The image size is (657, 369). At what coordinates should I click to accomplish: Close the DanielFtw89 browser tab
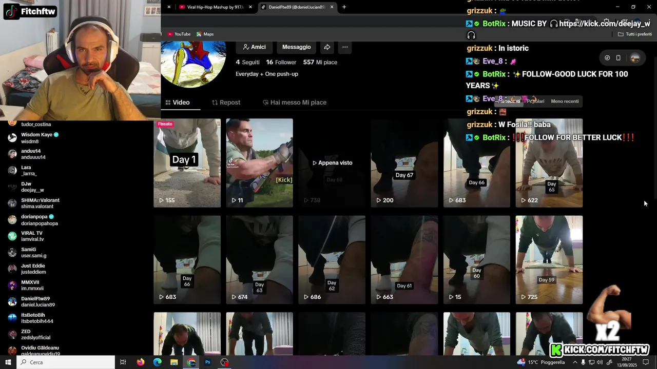pyautogui.click(x=332, y=7)
